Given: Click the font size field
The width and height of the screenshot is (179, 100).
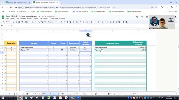Looking at the screenshot, I should [61, 22].
